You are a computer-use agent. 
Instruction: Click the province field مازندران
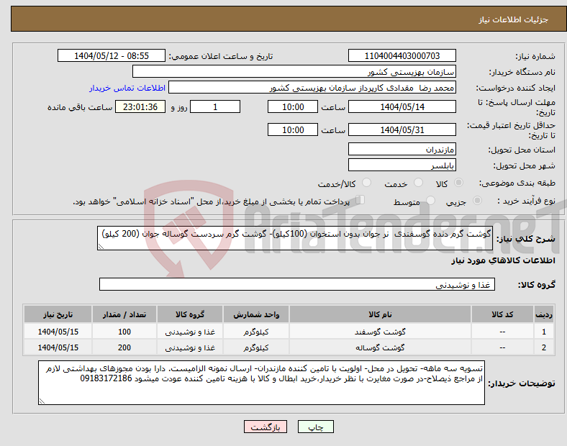tap(402, 149)
